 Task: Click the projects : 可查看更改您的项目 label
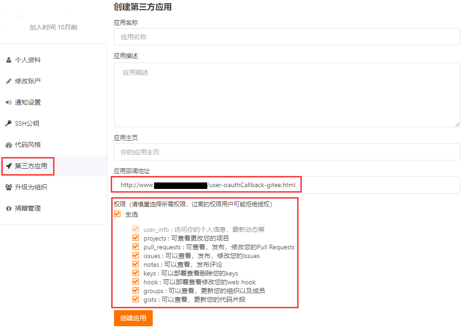tap(186, 238)
